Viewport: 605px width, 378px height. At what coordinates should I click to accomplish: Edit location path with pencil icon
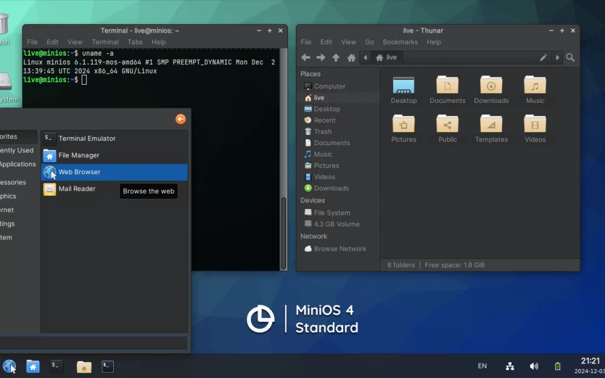[543, 57]
